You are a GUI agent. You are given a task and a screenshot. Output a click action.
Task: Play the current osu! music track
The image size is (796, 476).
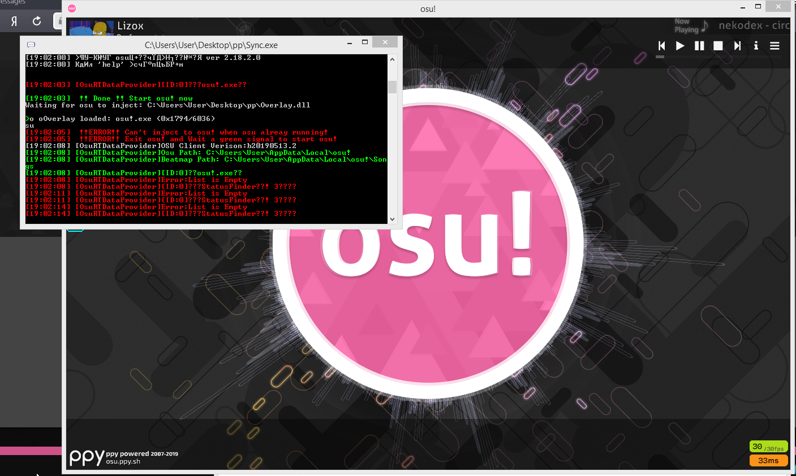[680, 46]
